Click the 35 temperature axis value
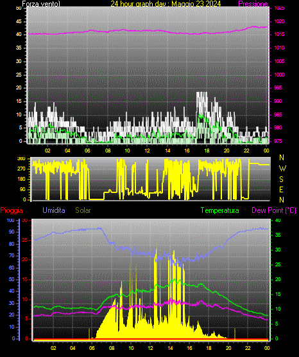The height and width of the screenshot is (357, 299). tap(278, 235)
